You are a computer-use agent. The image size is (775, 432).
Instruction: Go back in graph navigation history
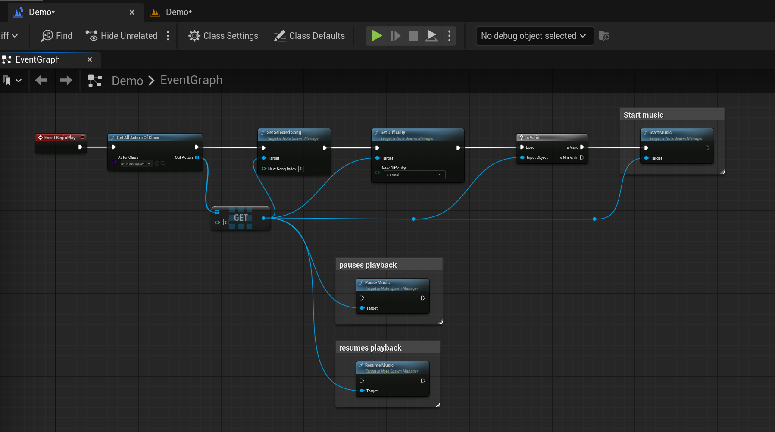coord(41,80)
